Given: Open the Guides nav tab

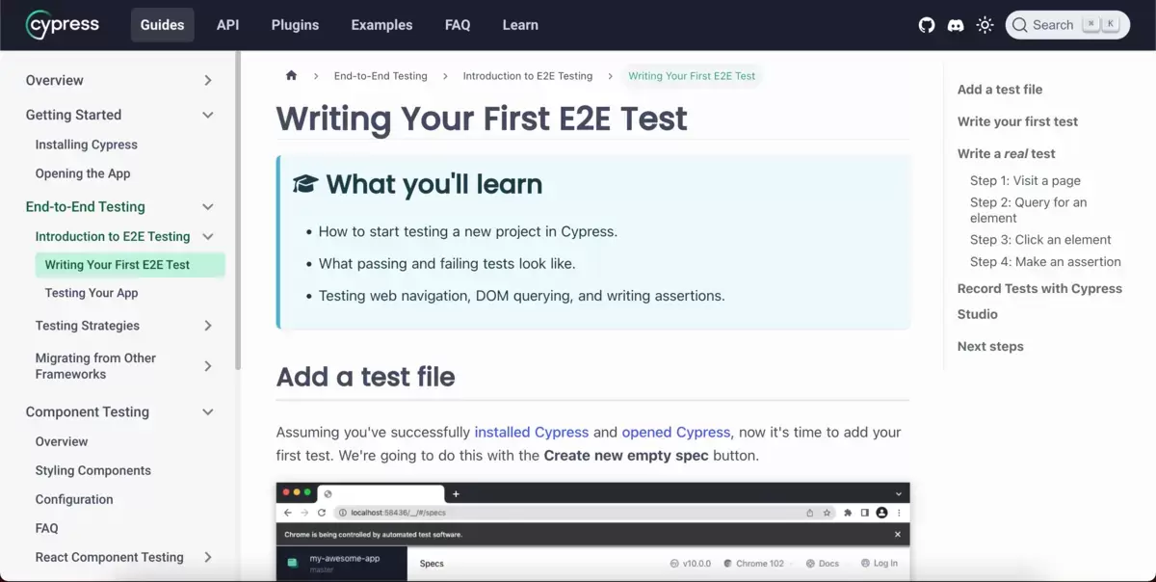Looking at the screenshot, I should (x=162, y=25).
